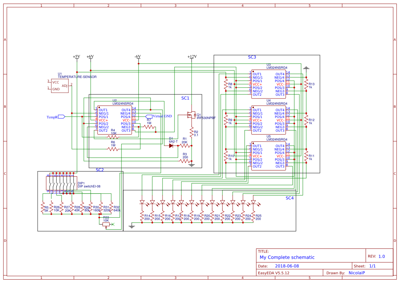The image size is (400, 283).
Task: Select the R2 0.1 resistor symbol
Action: tap(192, 133)
